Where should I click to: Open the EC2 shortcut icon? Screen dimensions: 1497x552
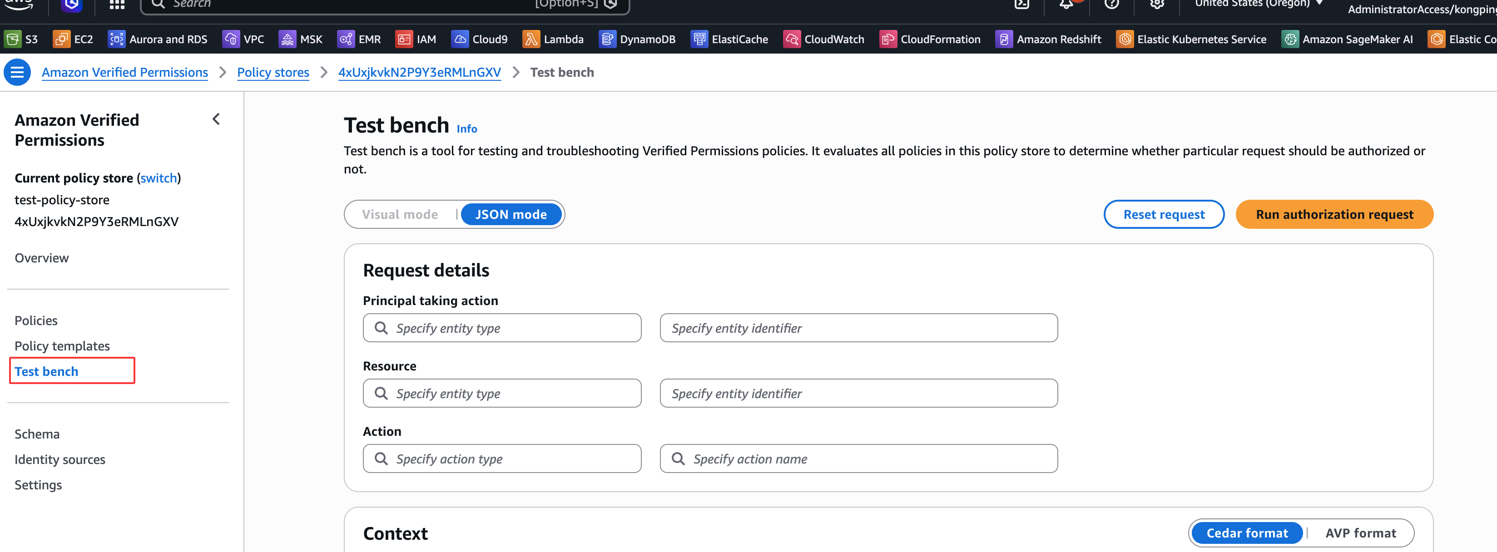[61, 39]
